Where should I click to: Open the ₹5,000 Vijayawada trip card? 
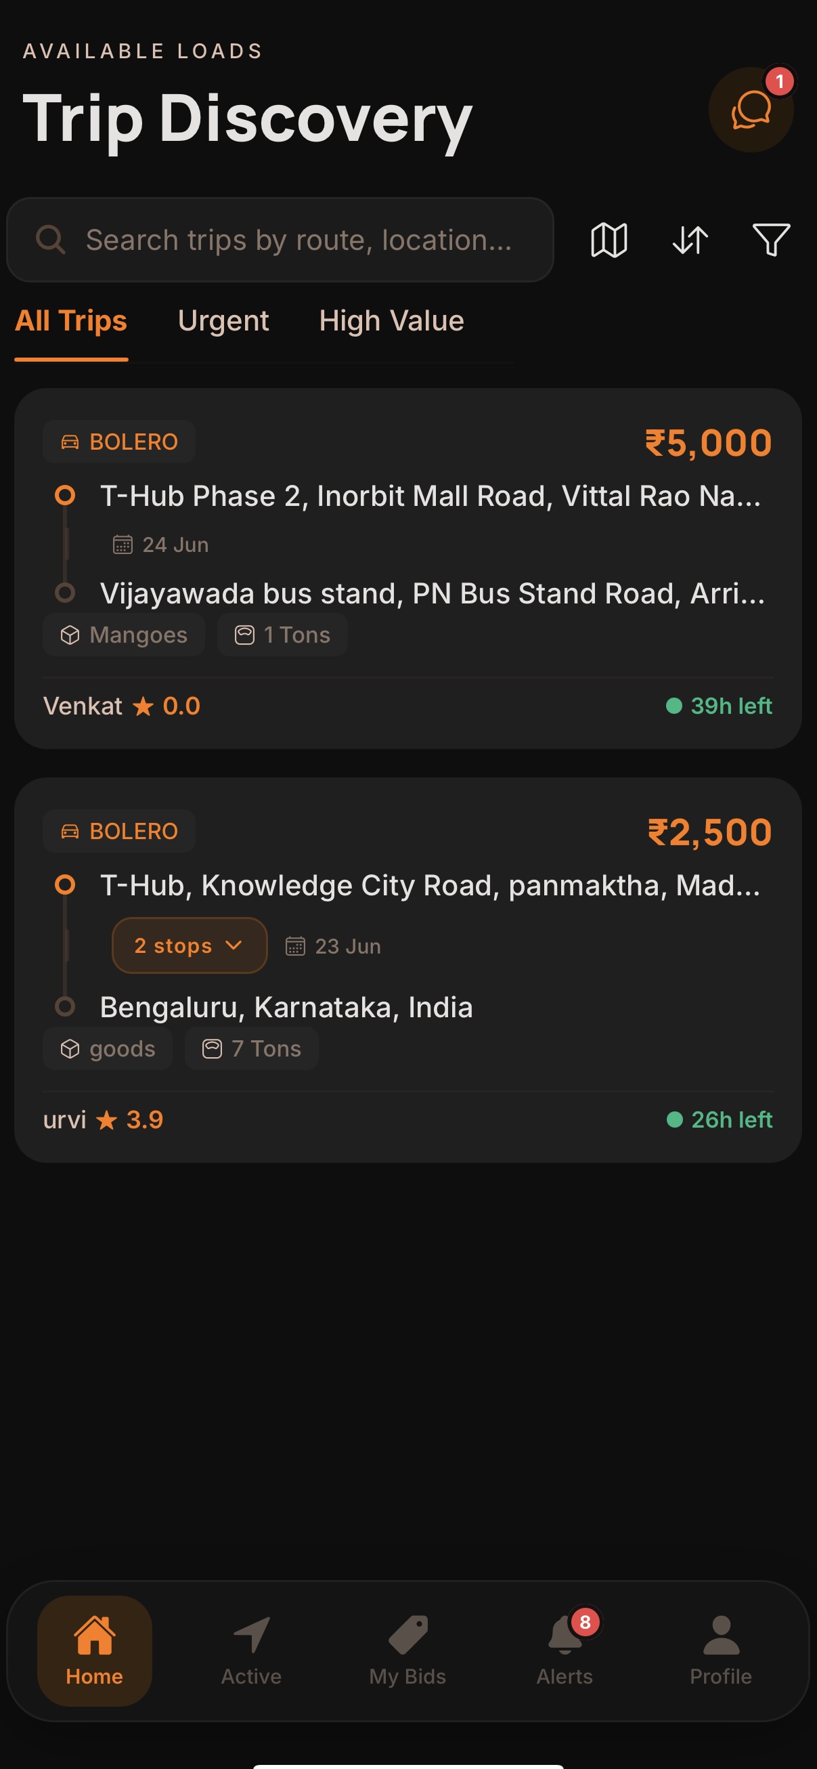tap(407, 569)
